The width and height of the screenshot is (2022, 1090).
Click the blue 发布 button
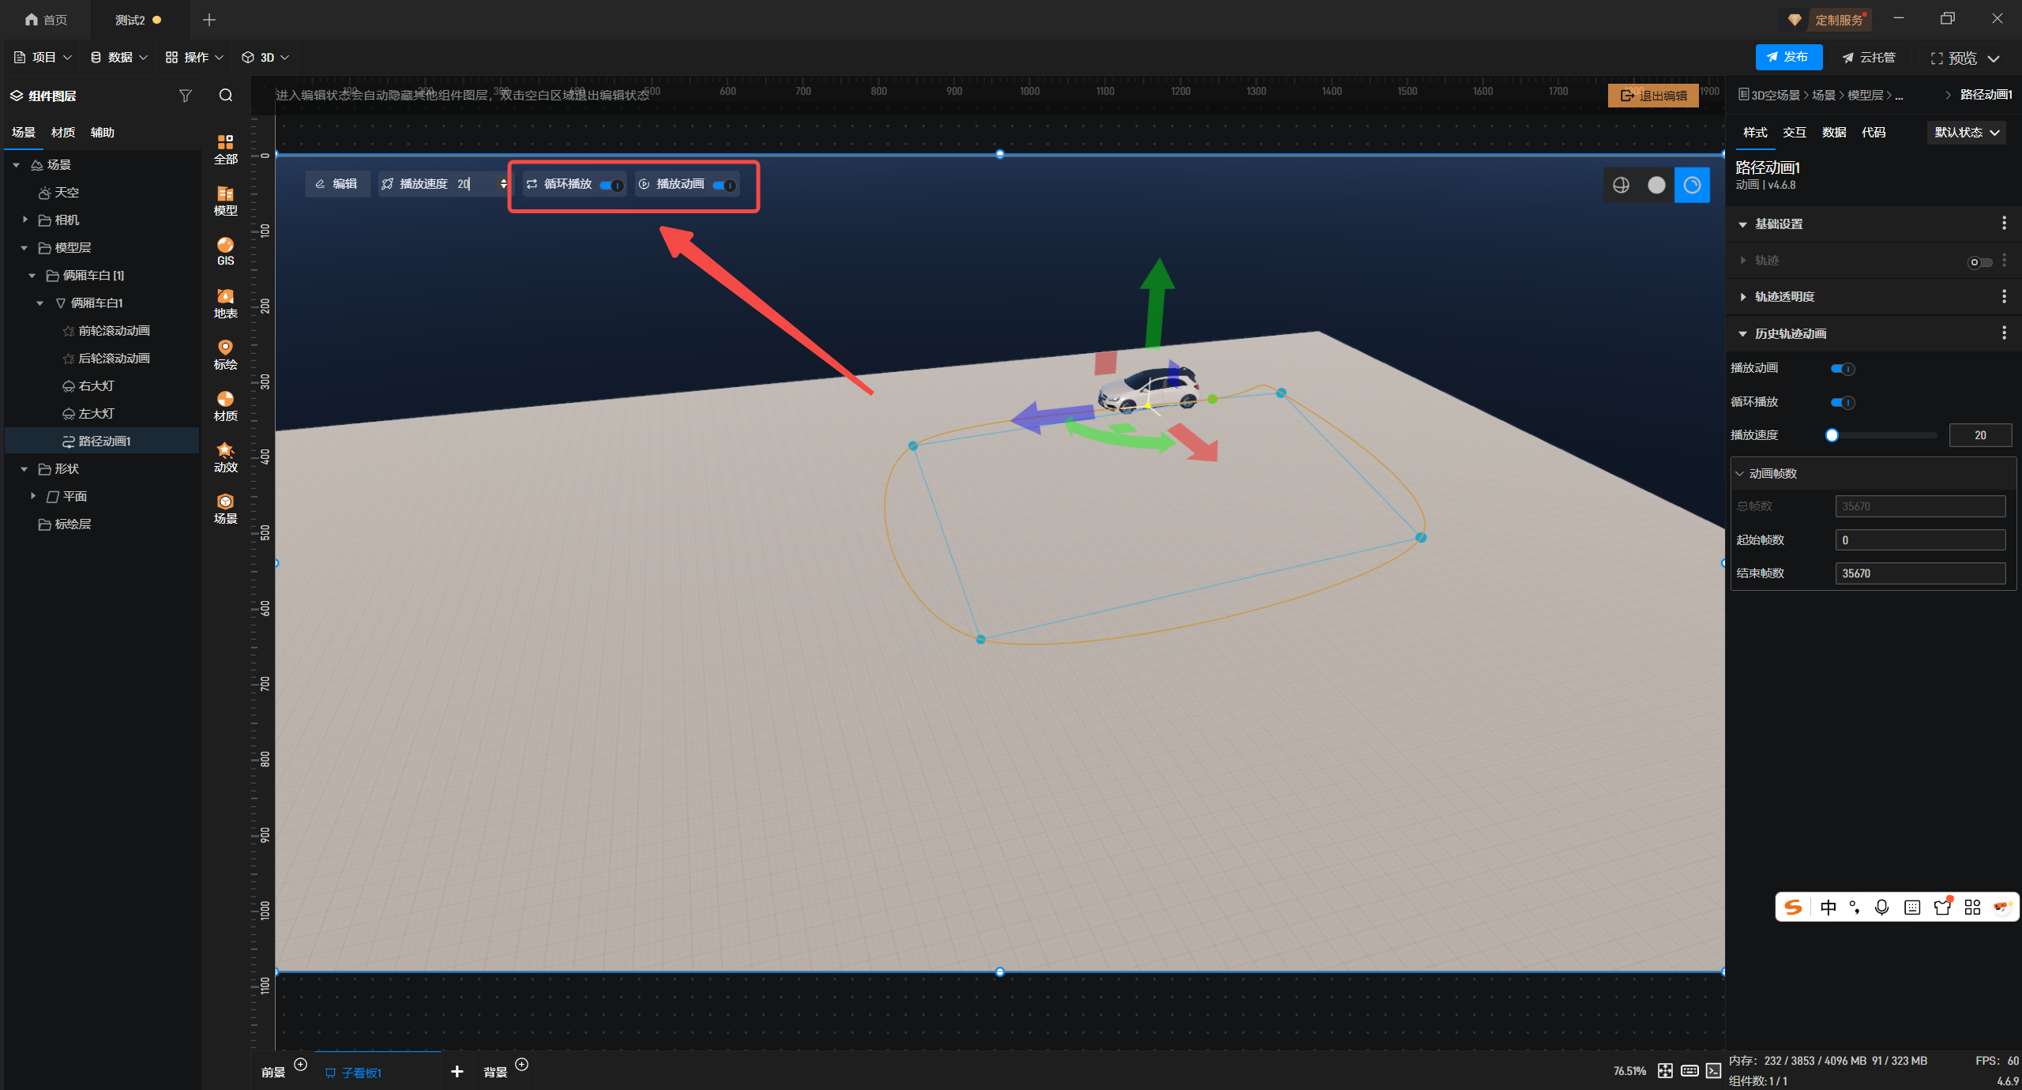point(1788,58)
